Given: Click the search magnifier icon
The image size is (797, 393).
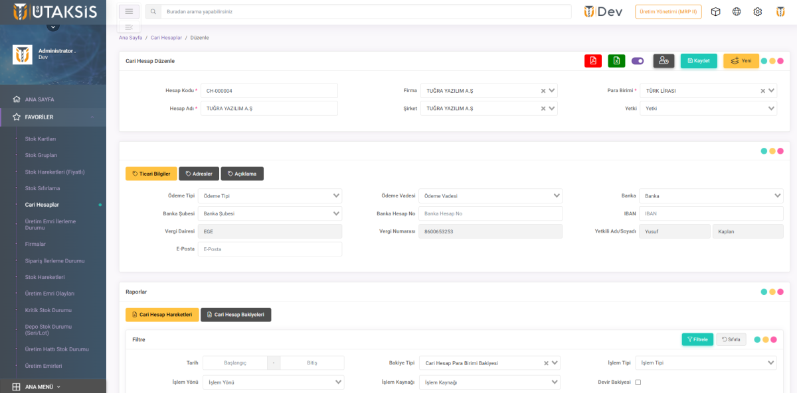Looking at the screenshot, I should pos(153,12).
